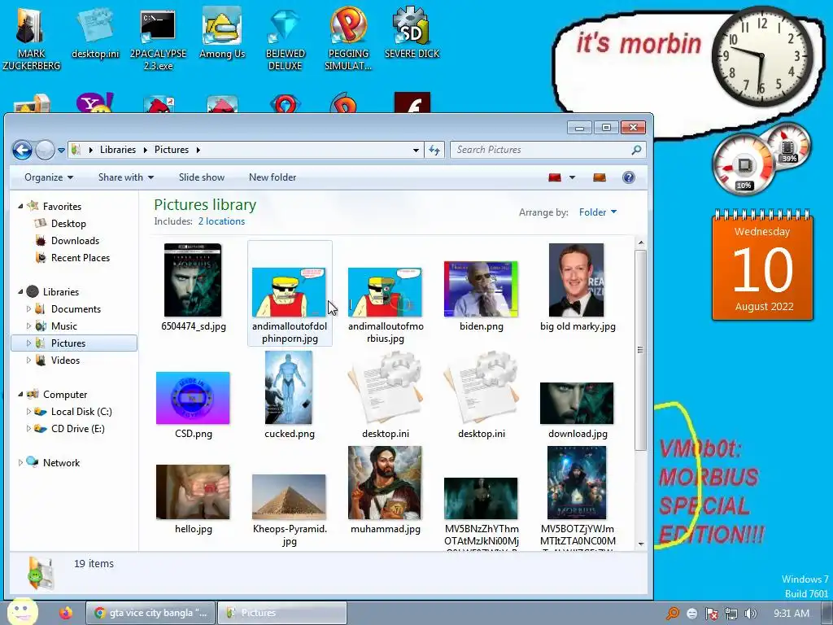Image resolution: width=833 pixels, height=625 pixels.
Task: Change view with the red view icon
Action: tap(555, 177)
